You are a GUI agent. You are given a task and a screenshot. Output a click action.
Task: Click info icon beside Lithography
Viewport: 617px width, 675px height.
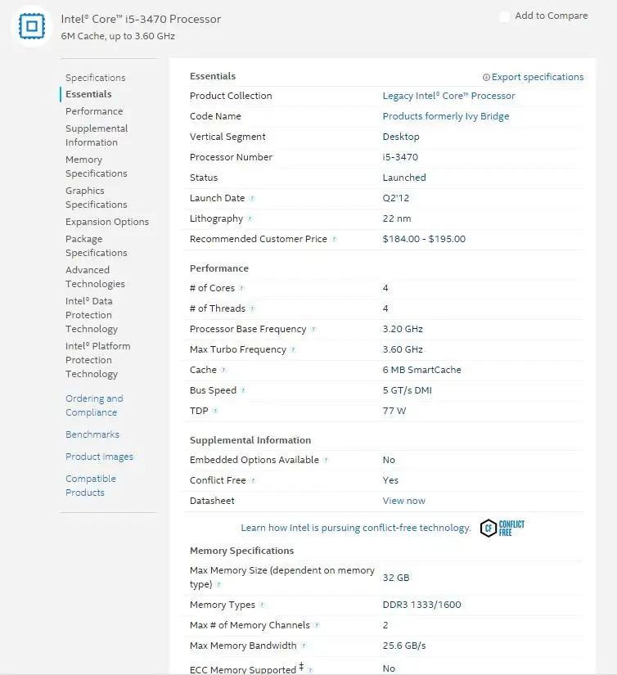pyautogui.click(x=250, y=218)
